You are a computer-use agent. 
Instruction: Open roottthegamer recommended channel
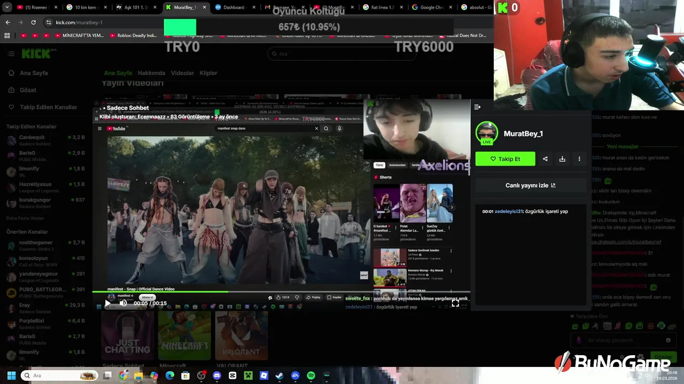45,245
